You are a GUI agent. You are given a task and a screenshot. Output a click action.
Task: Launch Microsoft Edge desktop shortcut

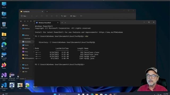[x=4, y=46]
